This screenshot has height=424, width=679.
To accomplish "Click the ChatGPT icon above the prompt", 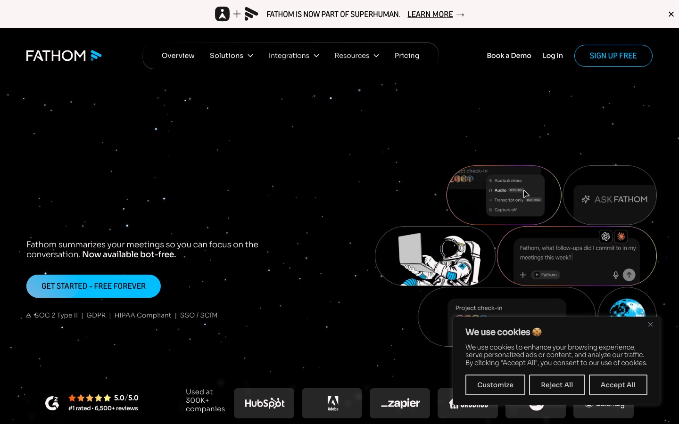I will click(x=605, y=236).
